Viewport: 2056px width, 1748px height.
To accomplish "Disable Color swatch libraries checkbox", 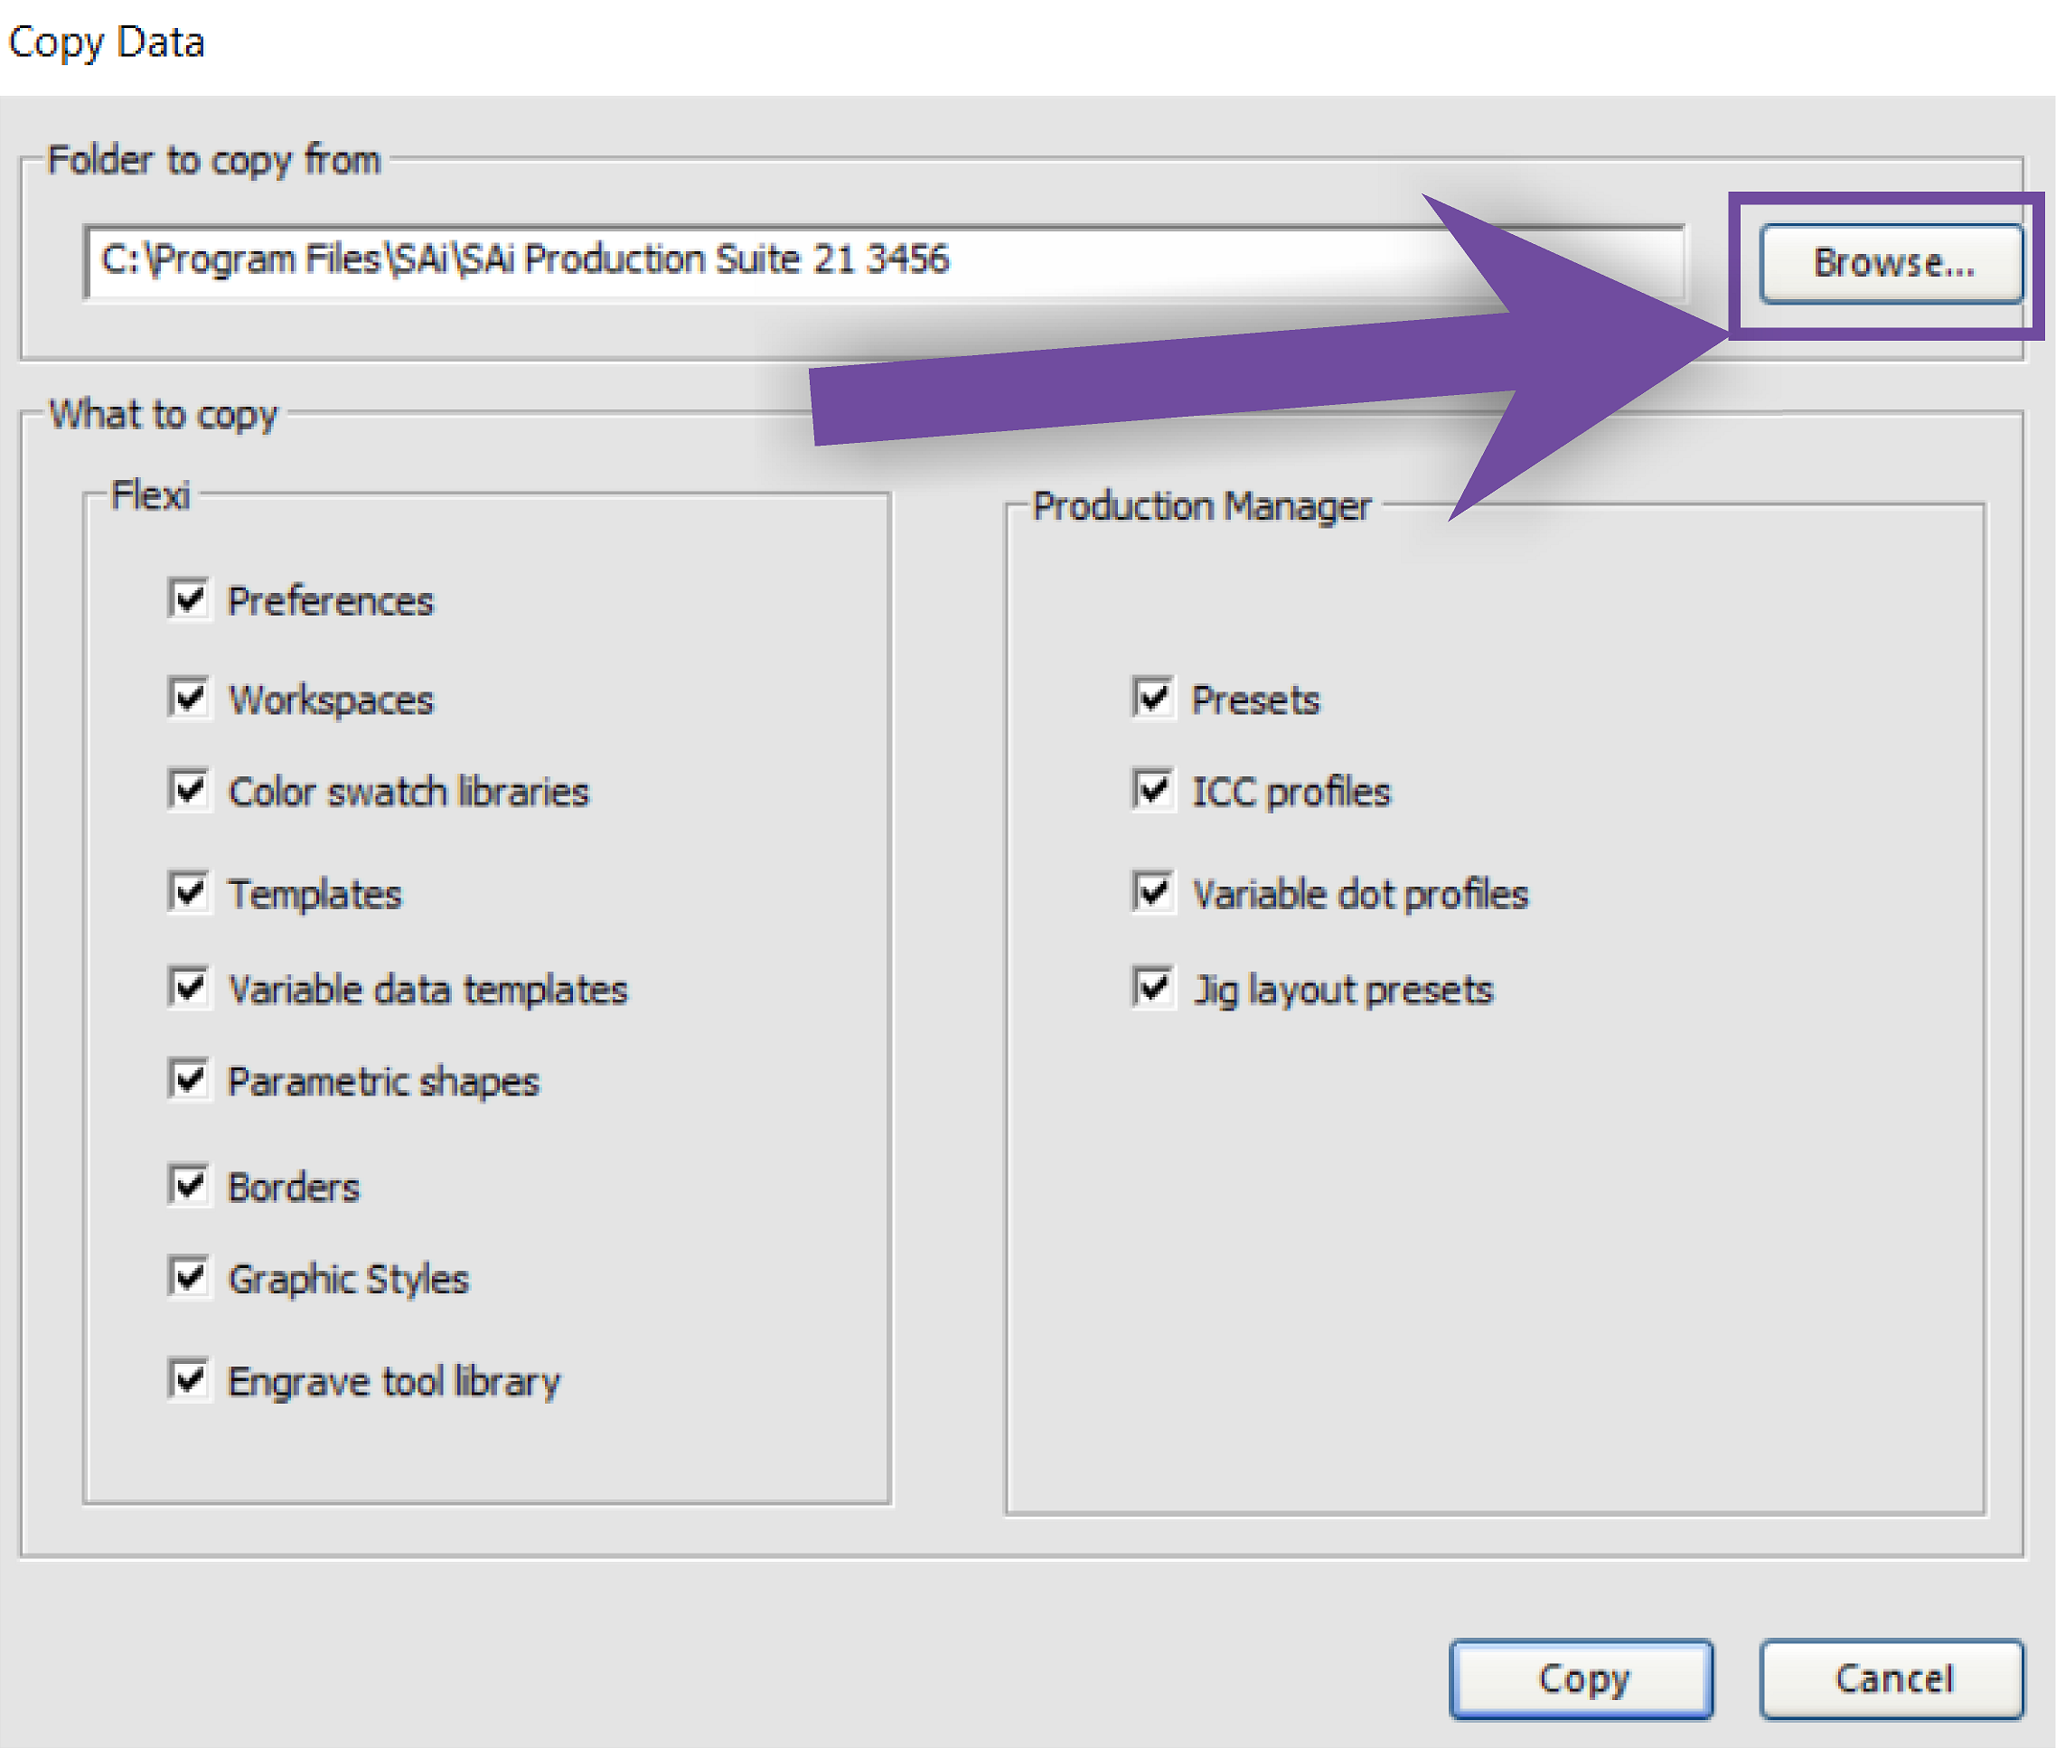I will [188, 790].
